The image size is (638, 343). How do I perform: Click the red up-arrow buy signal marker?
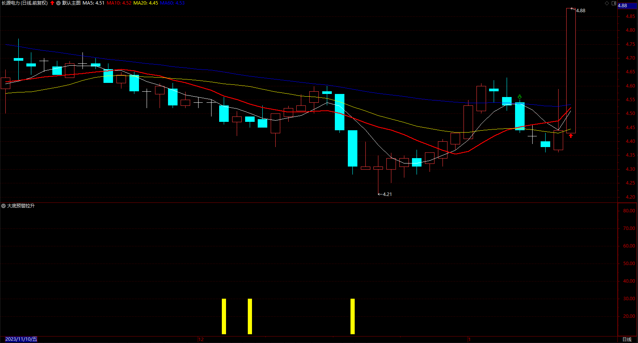[x=571, y=136]
